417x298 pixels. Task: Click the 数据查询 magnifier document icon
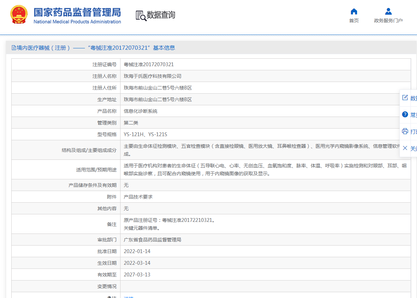[x=141, y=16]
